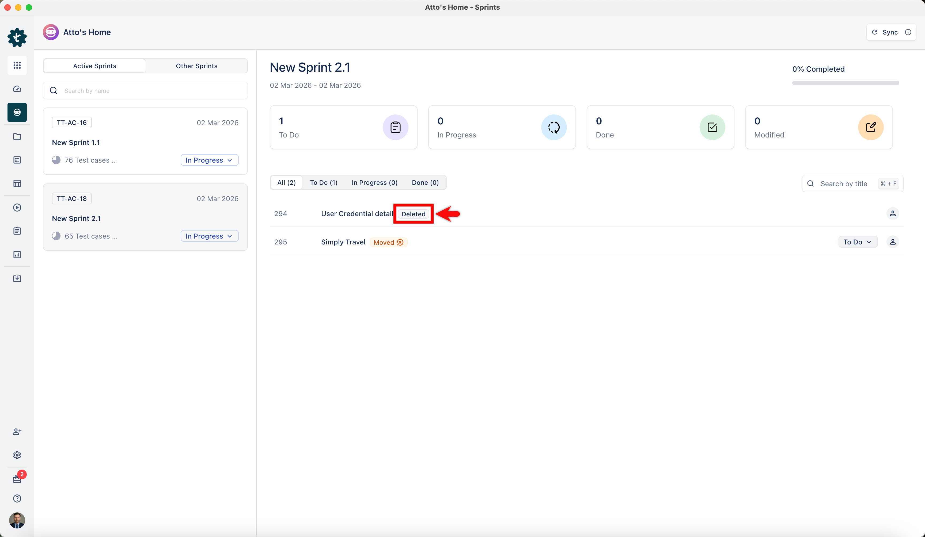
Task: Select the To Do (1) filter tab
Action: click(323, 183)
